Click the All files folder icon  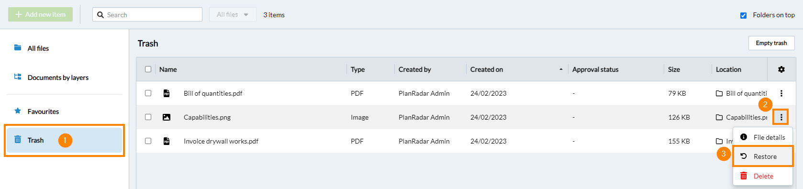18,47
